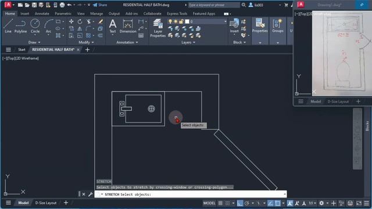Pick the Arc tool

pyautogui.click(x=48, y=26)
